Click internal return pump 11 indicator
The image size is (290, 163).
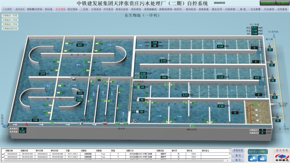(x=138, y=100)
